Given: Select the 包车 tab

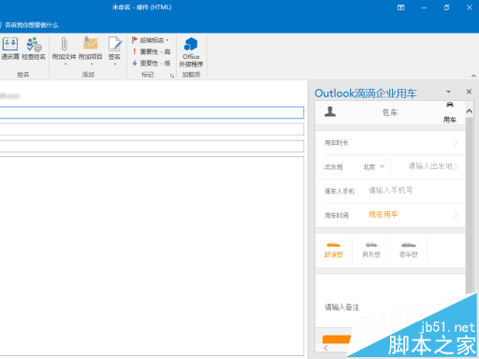Looking at the screenshot, I should pyautogui.click(x=390, y=112).
